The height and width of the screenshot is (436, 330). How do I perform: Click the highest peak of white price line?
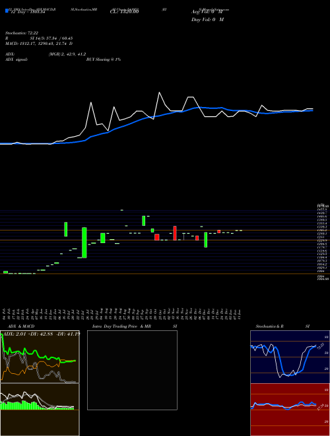tap(160, 92)
